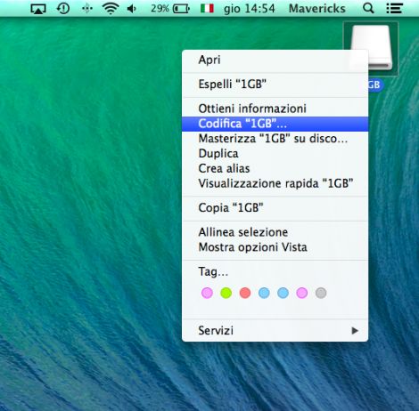Click the small crosshair menu bar icon
This screenshot has height=411, width=419.
click(87, 9)
